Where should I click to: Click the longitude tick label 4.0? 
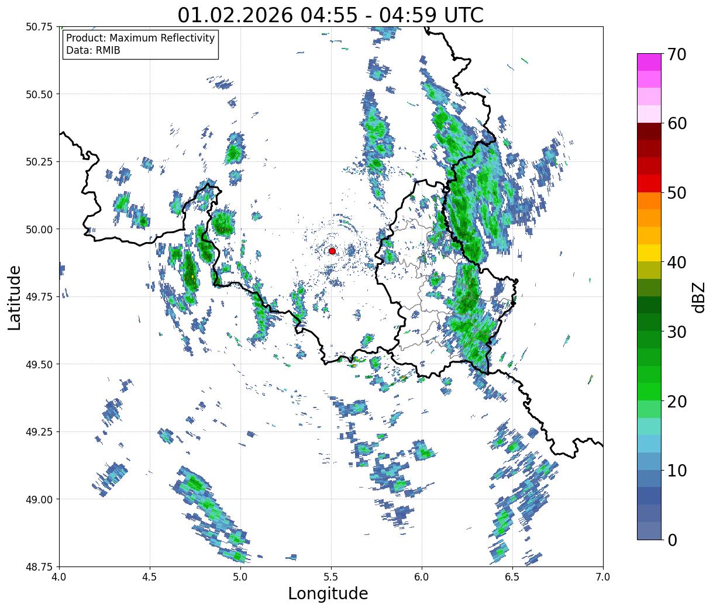(x=59, y=577)
